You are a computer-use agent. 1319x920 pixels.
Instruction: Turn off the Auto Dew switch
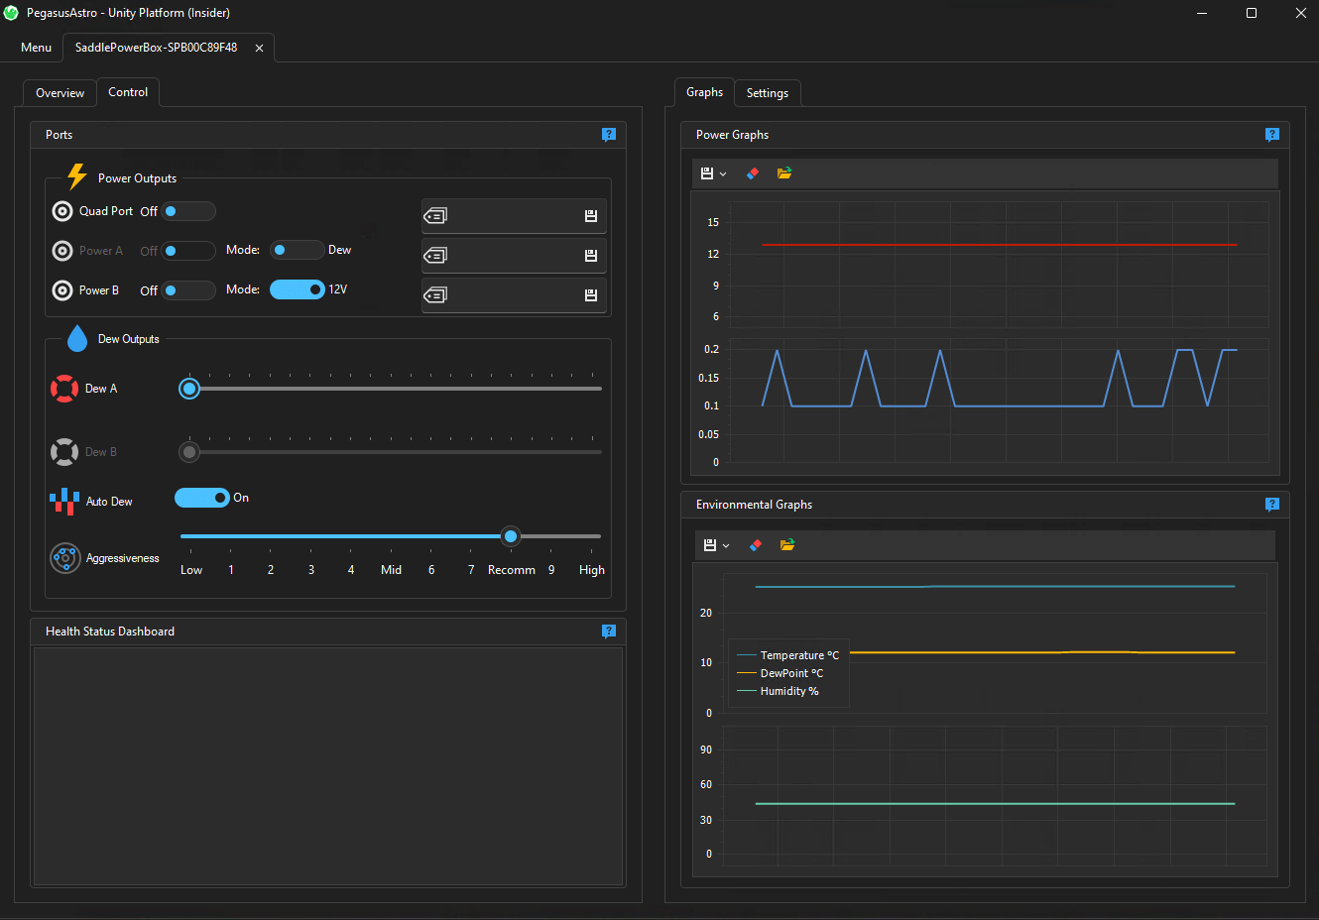coord(202,498)
